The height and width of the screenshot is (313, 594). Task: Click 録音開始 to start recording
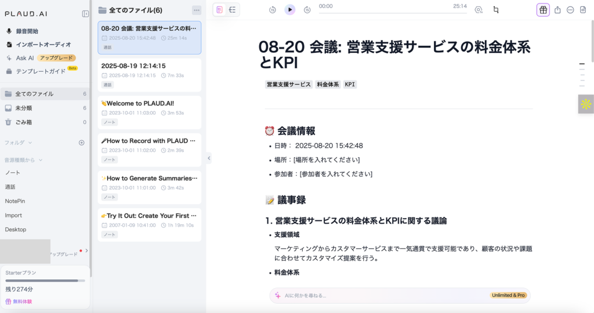(x=27, y=31)
